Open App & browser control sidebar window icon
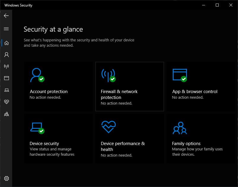Image resolution: width=238 pixels, height=187 pixels. [6, 78]
